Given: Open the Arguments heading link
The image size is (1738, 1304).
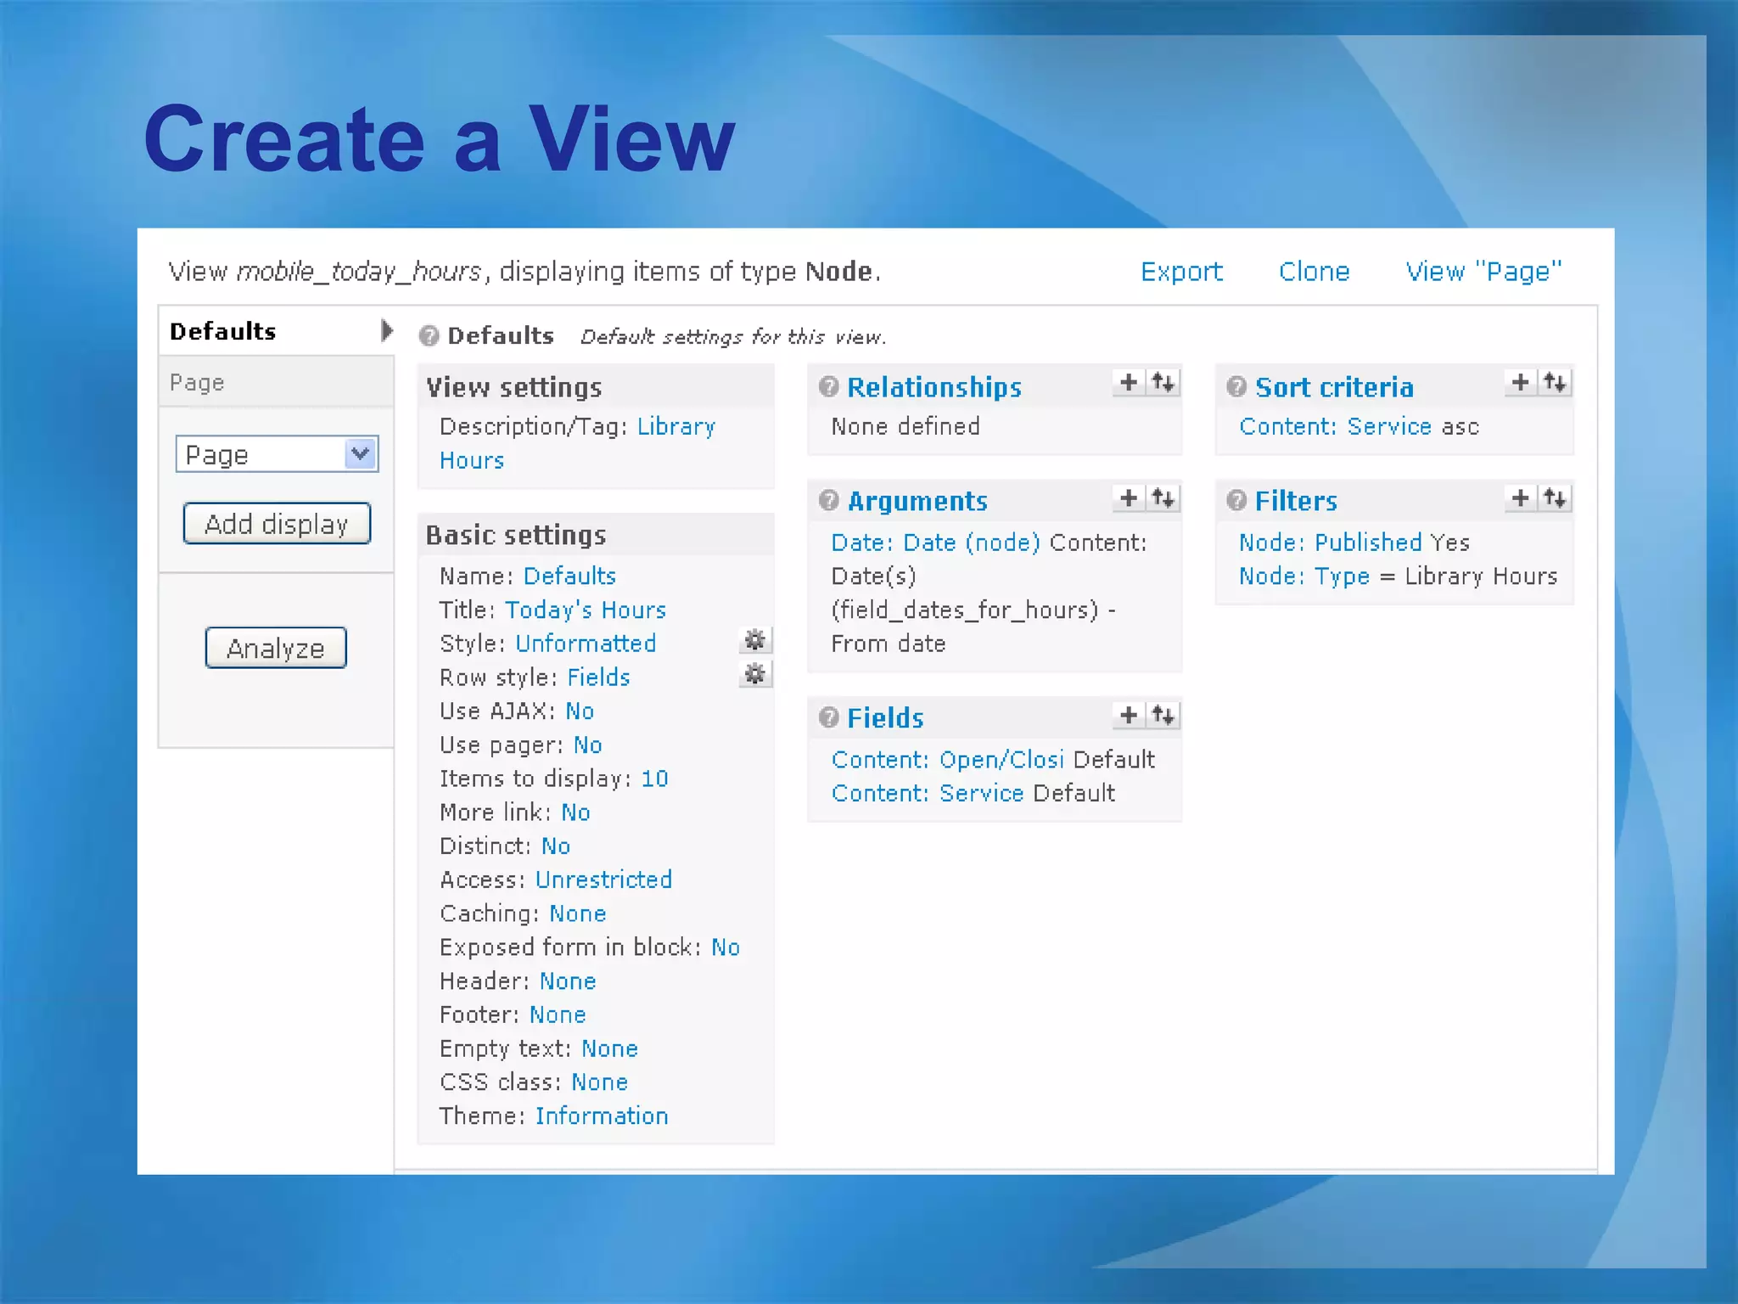Looking at the screenshot, I should point(917,501).
